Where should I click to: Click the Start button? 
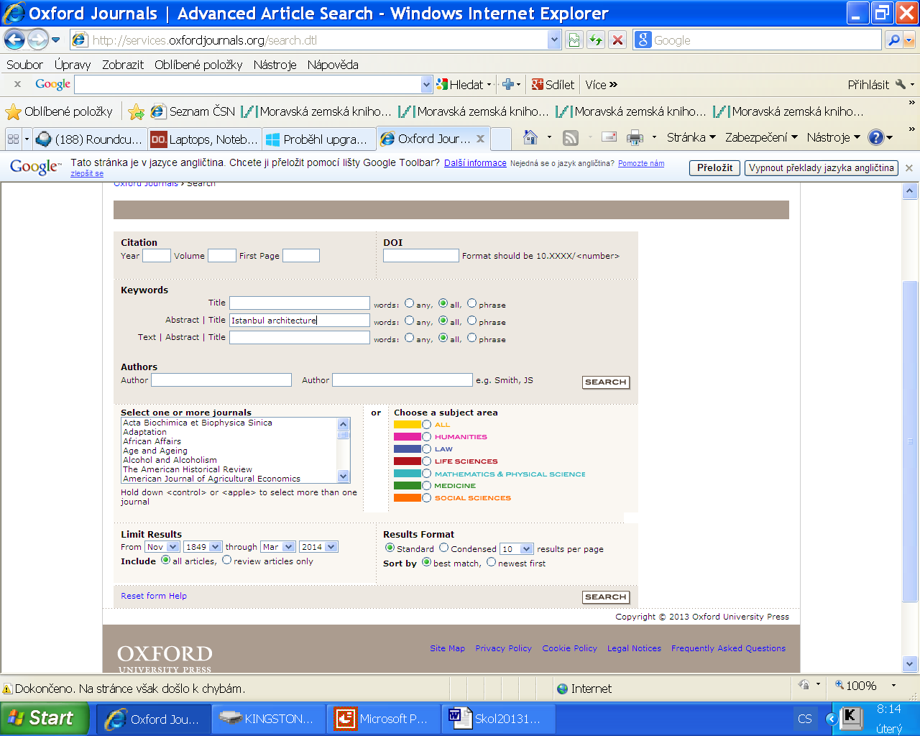click(x=45, y=718)
